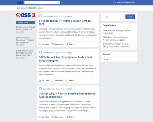153x122 pixels.
Task: Click Darnell Oneill author on first post
Action: click(x=48, y=16)
